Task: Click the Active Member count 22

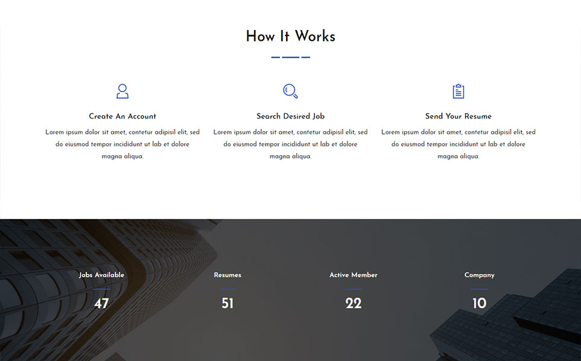Action: click(x=353, y=304)
